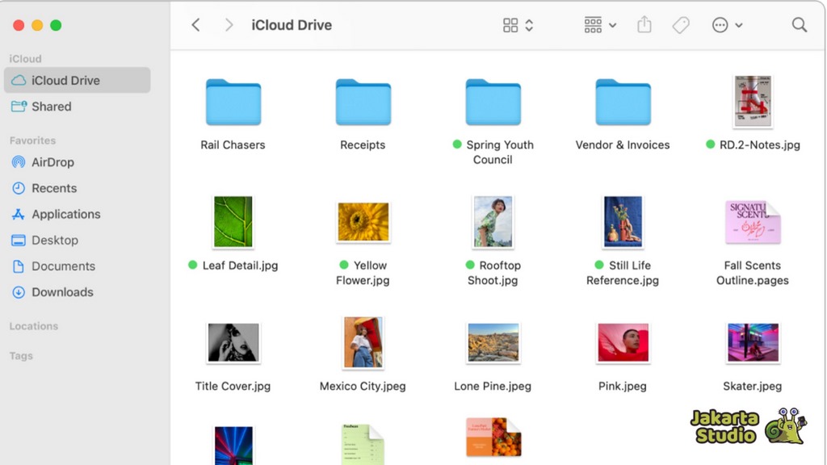Switch view using the icon grid button
The width and height of the screenshot is (827, 465).
510,25
